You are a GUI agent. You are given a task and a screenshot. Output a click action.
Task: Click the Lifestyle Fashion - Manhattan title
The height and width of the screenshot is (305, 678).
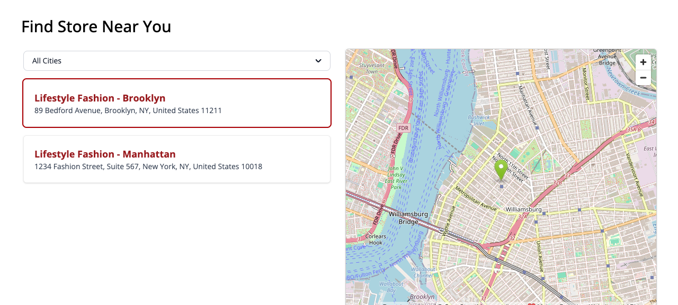coord(105,154)
